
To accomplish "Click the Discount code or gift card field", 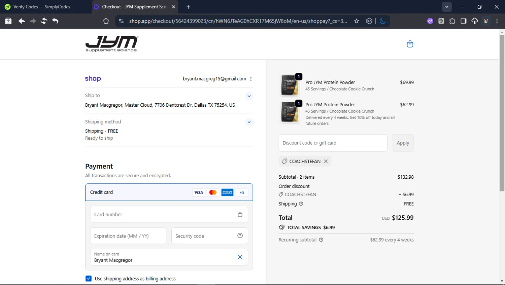I will click(333, 143).
